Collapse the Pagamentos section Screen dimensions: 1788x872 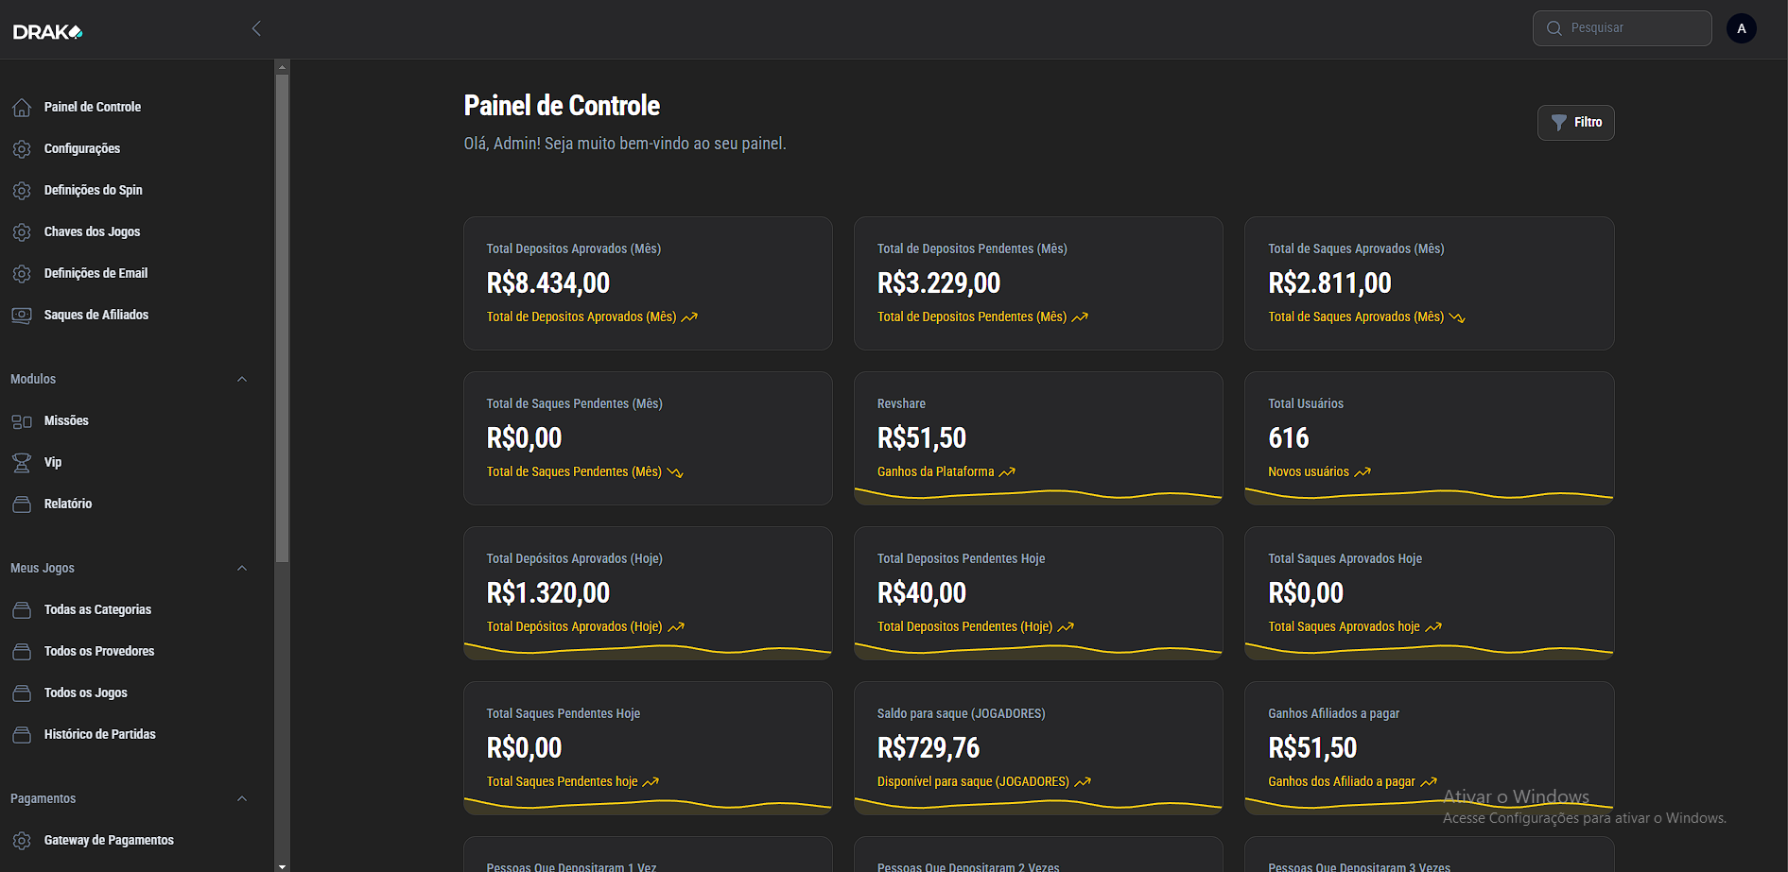click(242, 798)
